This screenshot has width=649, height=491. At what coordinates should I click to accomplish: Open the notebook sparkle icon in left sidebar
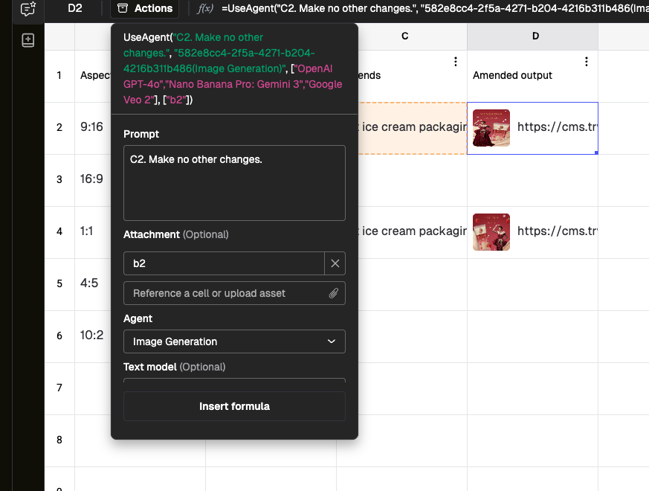tap(28, 41)
